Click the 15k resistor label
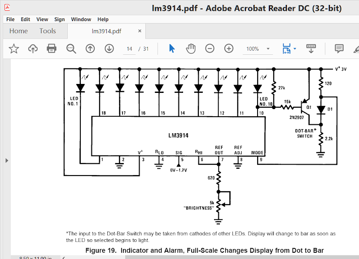This screenshot has width=359, height=259. pyautogui.click(x=287, y=102)
